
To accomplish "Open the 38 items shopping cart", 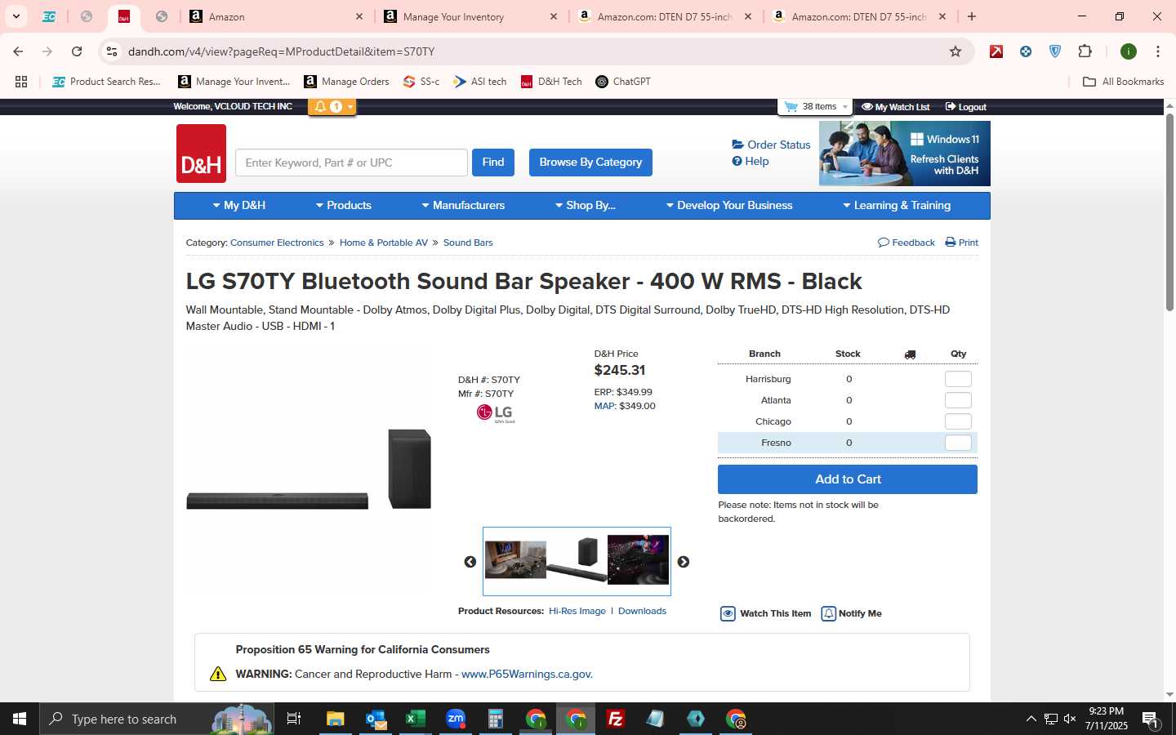I will (x=817, y=107).
